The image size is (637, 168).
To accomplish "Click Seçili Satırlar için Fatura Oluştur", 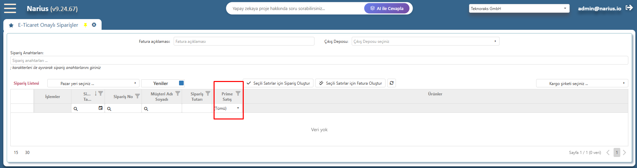I will pos(350,83).
